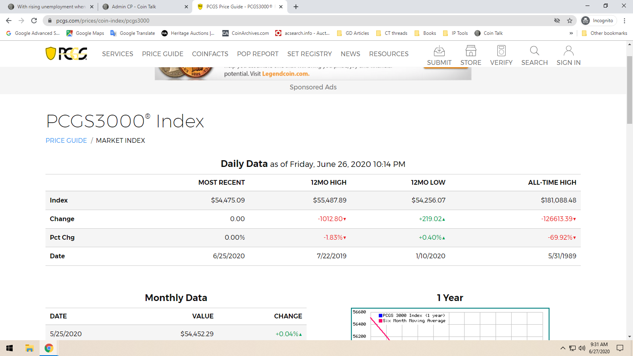Open the Verify icon in header
Image resolution: width=633 pixels, height=356 pixels.
[x=501, y=55]
